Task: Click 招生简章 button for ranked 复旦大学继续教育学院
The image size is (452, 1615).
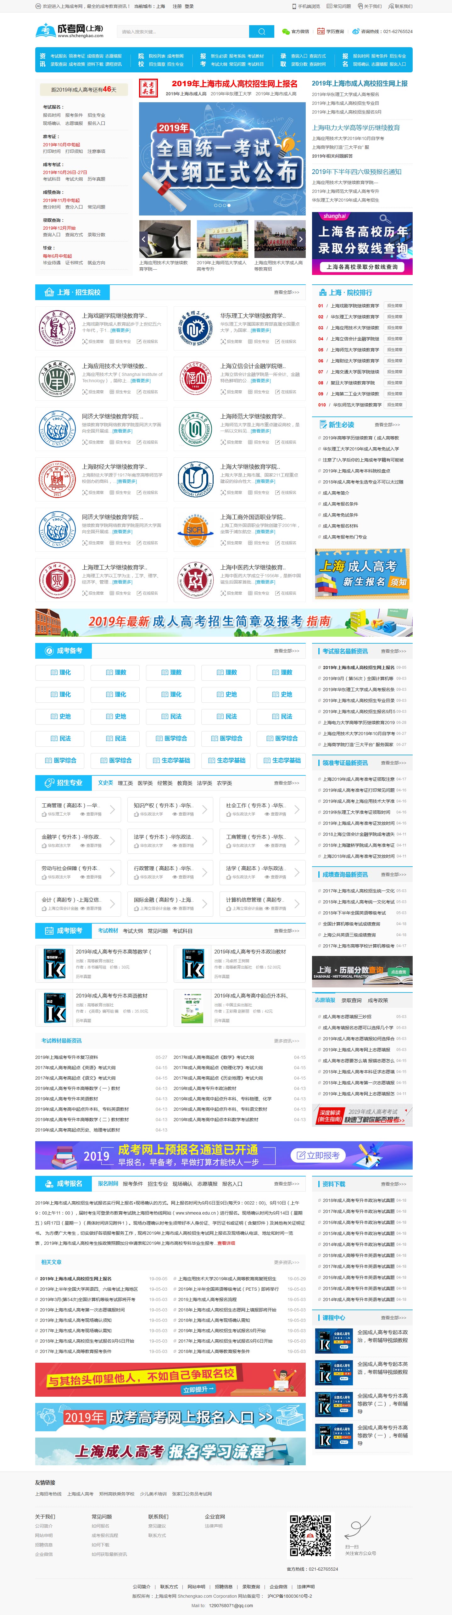Action: [395, 383]
